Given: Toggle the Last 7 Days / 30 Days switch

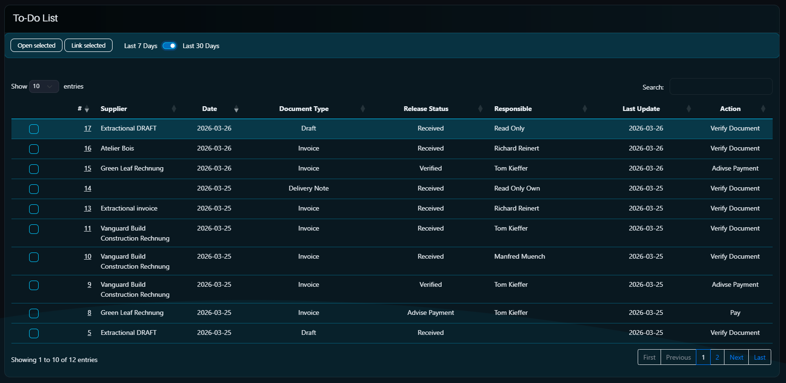Looking at the screenshot, I should point(169,46).
